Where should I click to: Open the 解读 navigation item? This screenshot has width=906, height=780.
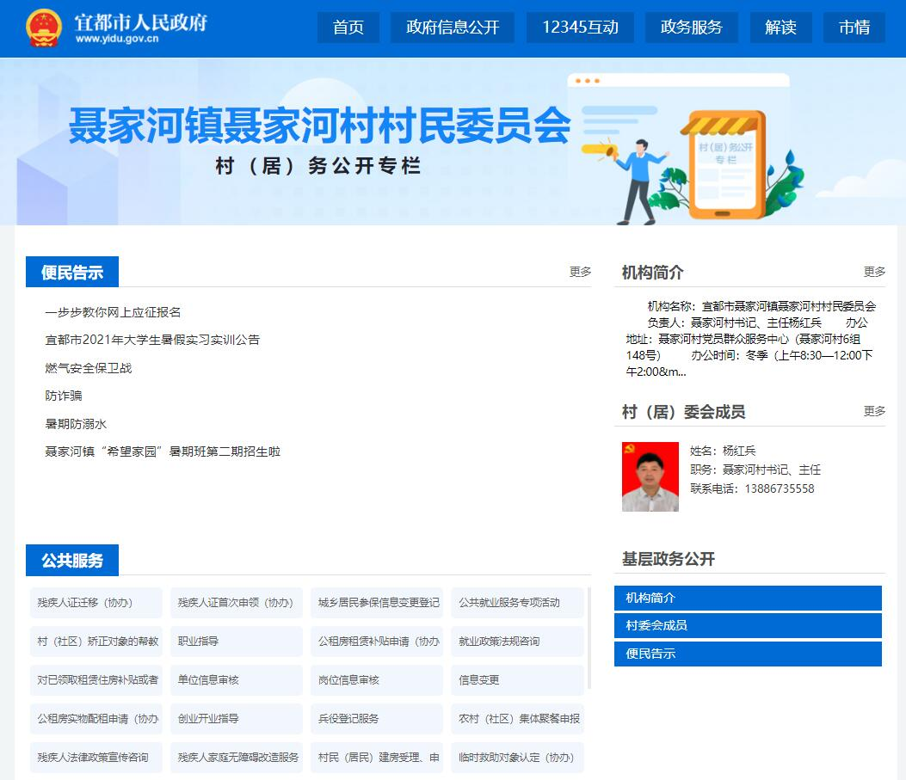pos(780,28)
